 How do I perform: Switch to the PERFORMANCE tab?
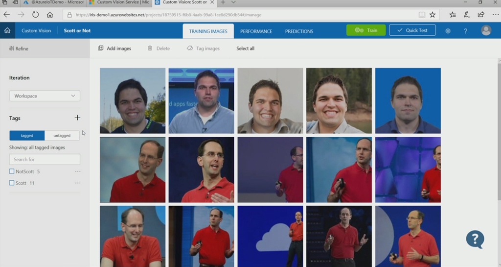coord(256,31)
